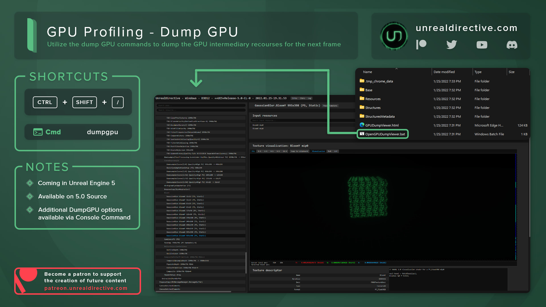Switch to the Log tab
Image resolution: width=546 pixels, height=307 pixels.
pos(309,98)
